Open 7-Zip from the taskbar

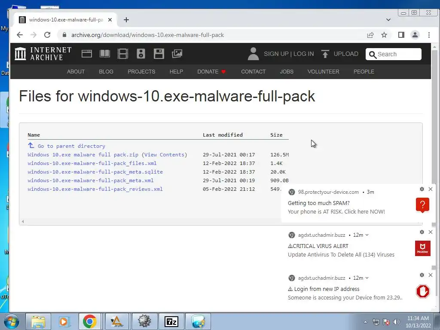tap(171, 321)
